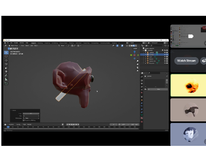Toggle camera view gizmo button
Image resolution: width=206 pixels, height=154 pixels.
[137, 68]
